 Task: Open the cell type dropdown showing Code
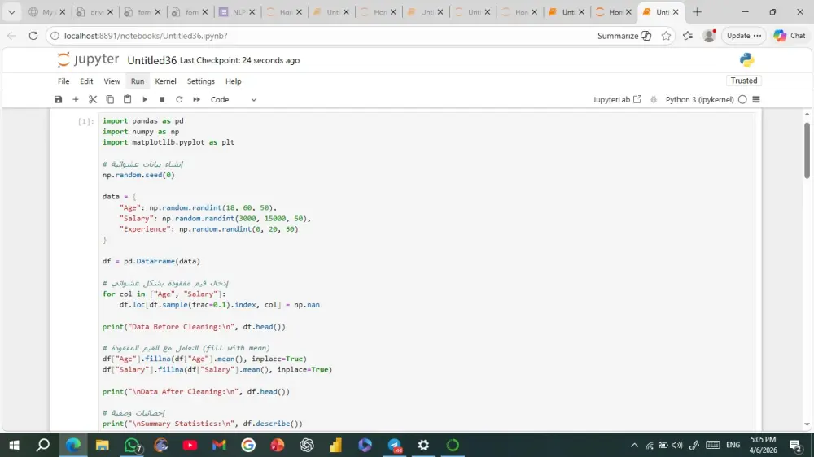[x=233, y=99]
